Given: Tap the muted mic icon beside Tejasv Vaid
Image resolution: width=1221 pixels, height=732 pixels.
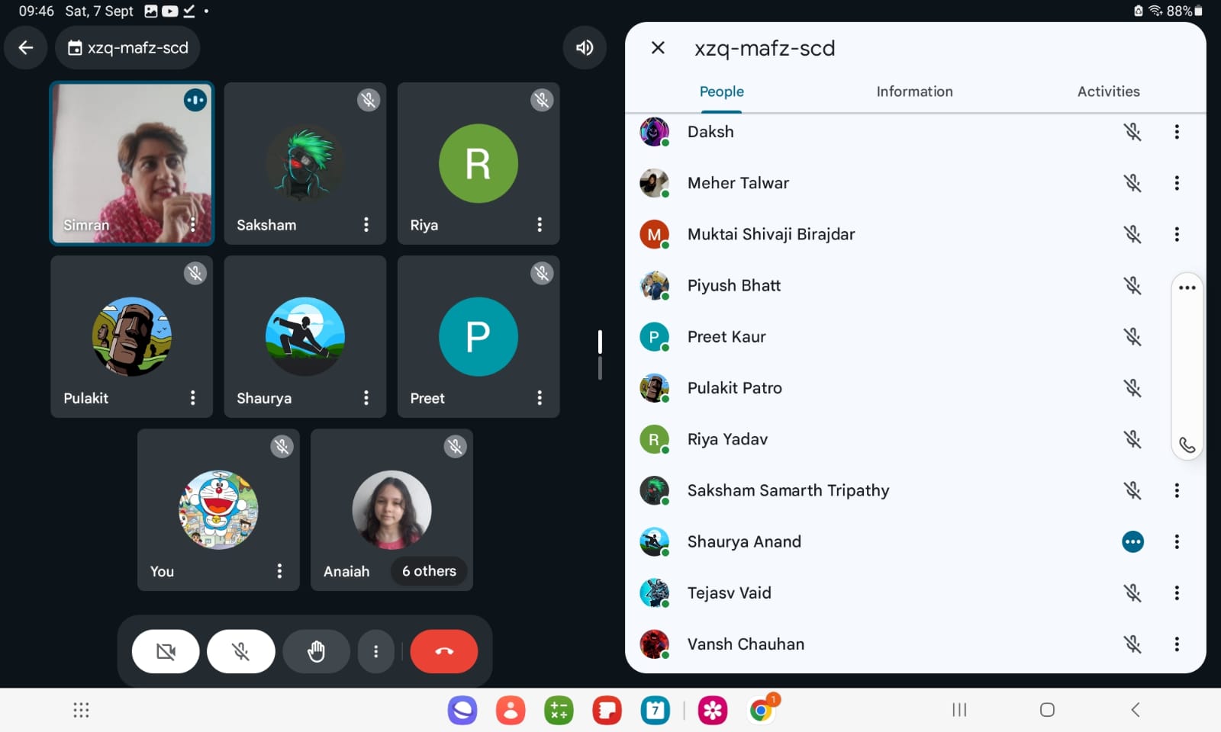Looking at the screenshot, I should tap(1132, 592).
